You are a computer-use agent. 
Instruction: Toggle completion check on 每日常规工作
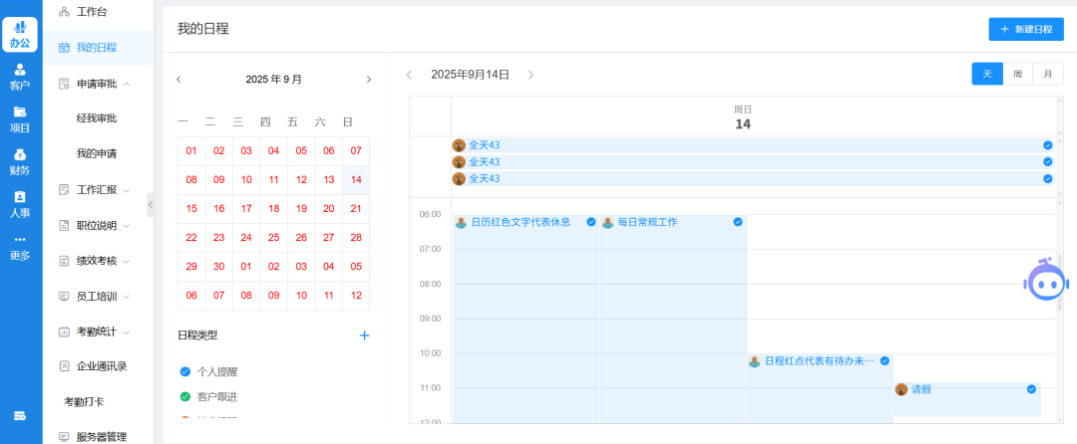pyautogui.click(x=738, y=222)
